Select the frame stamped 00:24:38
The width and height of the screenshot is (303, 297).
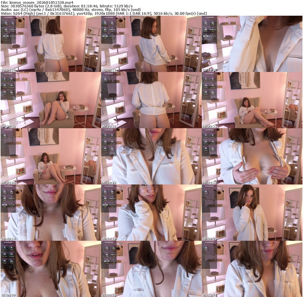pos(151,100)
